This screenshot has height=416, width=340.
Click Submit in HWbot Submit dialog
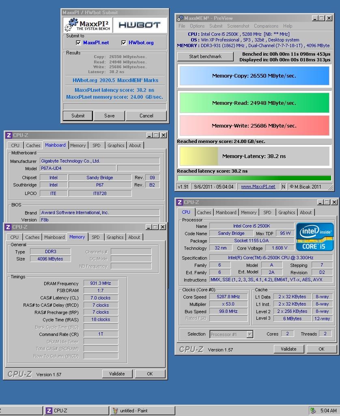[78, 116]
